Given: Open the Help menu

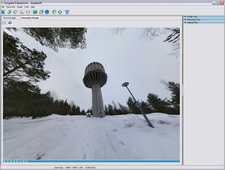Looking at the screenshot, I should 33,7.
